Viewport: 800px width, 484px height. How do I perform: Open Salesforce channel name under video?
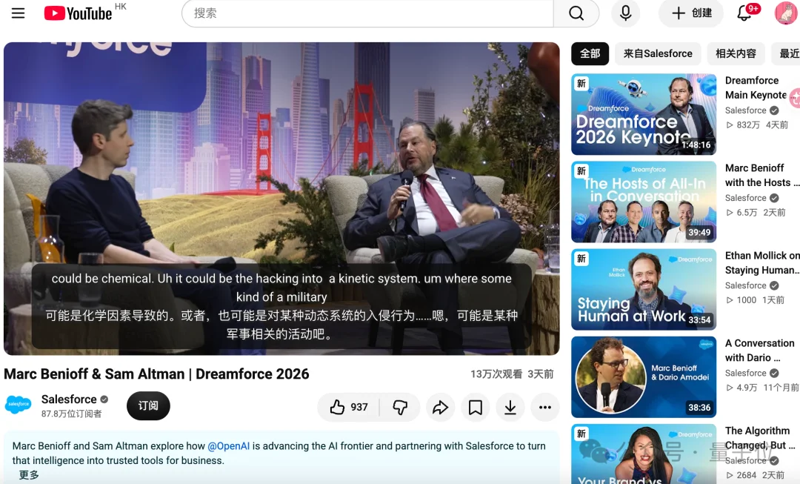click(69, 400)
